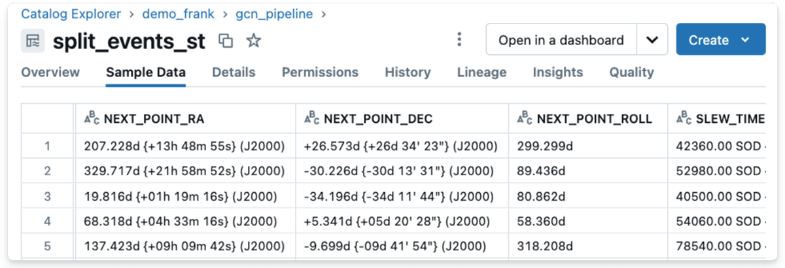
Task: Click the table icon beside split_events_st
Action: pos(32,41)
